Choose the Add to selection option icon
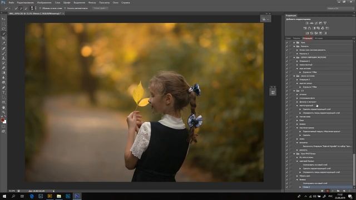 coord(21,8)
